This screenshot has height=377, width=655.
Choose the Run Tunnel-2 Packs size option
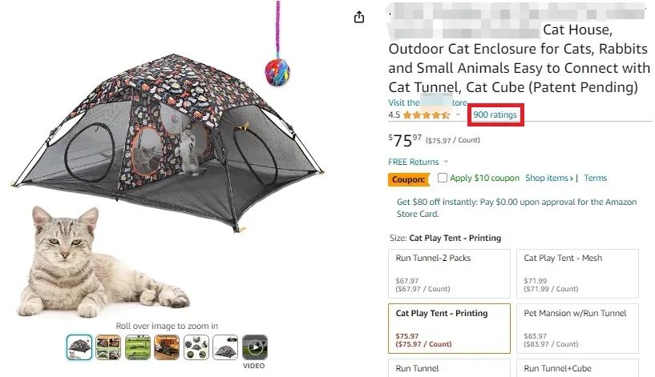point(448,272)
